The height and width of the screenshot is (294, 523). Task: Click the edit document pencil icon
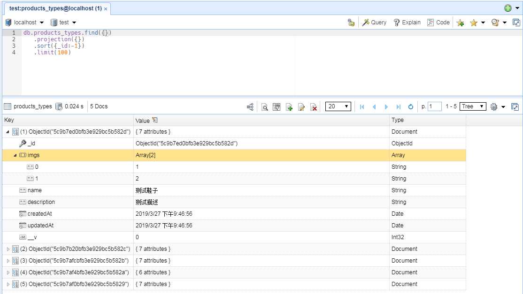pyautogui.click(x=301, y=107)
